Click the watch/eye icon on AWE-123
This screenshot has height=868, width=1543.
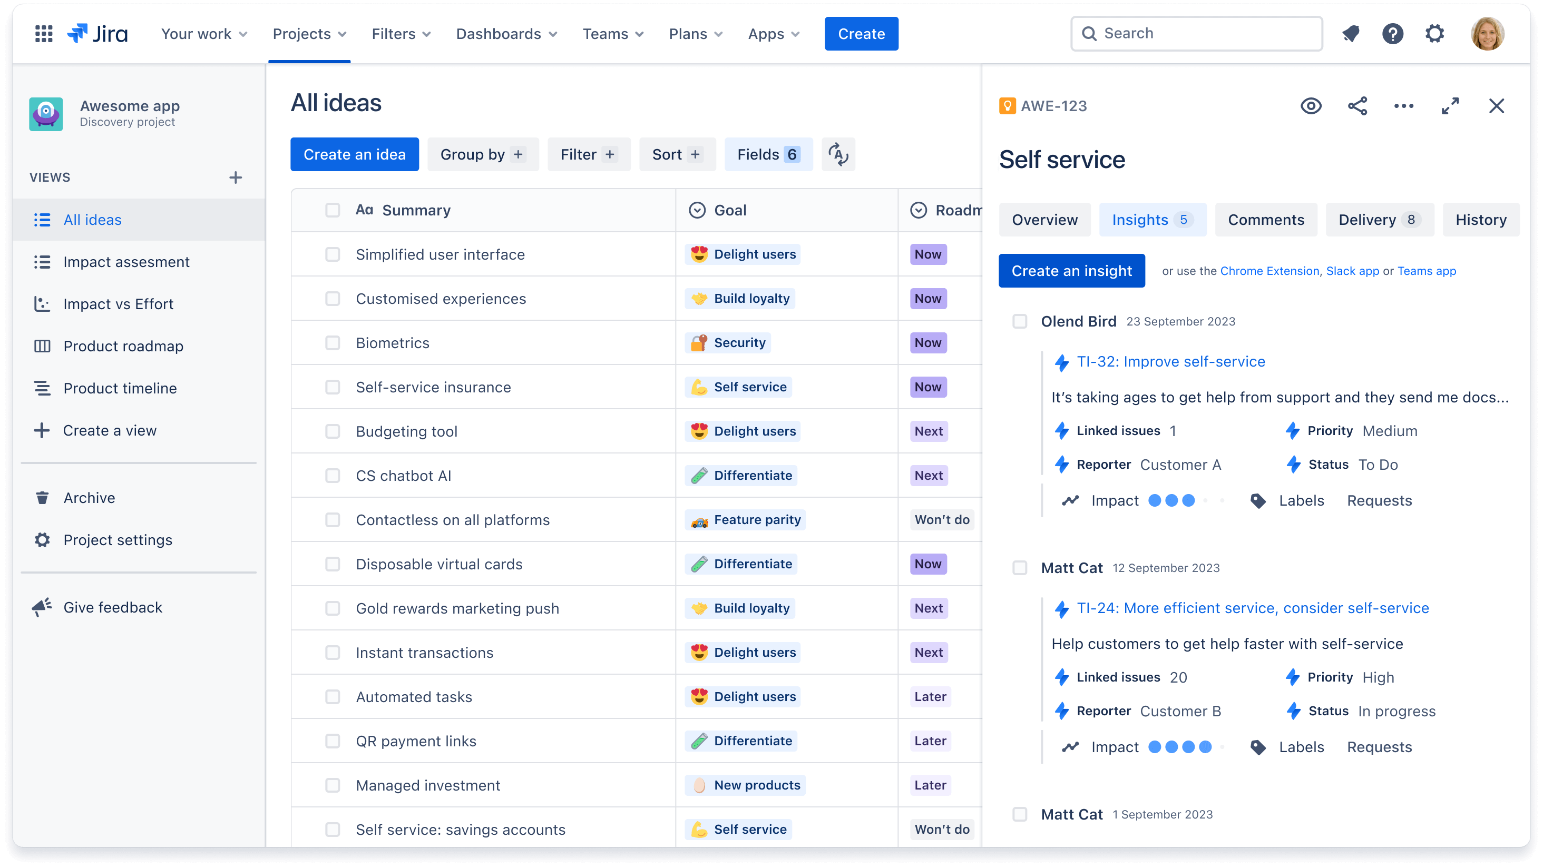click(x=1311, y=106)
